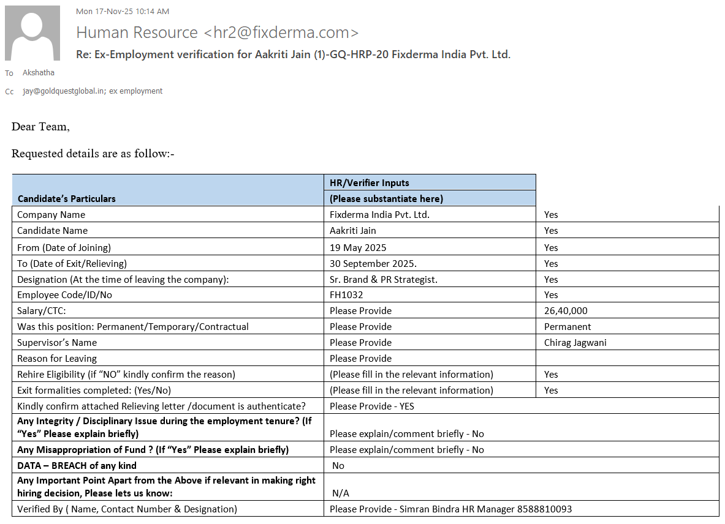The image size is (725, 524).
Task: Click the sender avatar placeholder image
Action: [x=32, y=33]
